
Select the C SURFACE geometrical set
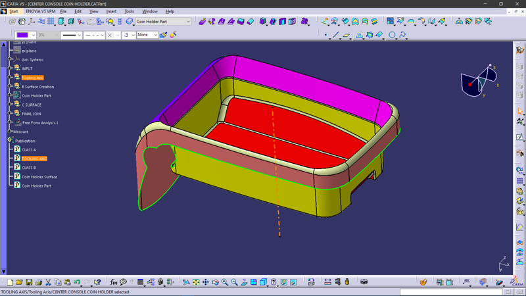[x=32, y=105]
